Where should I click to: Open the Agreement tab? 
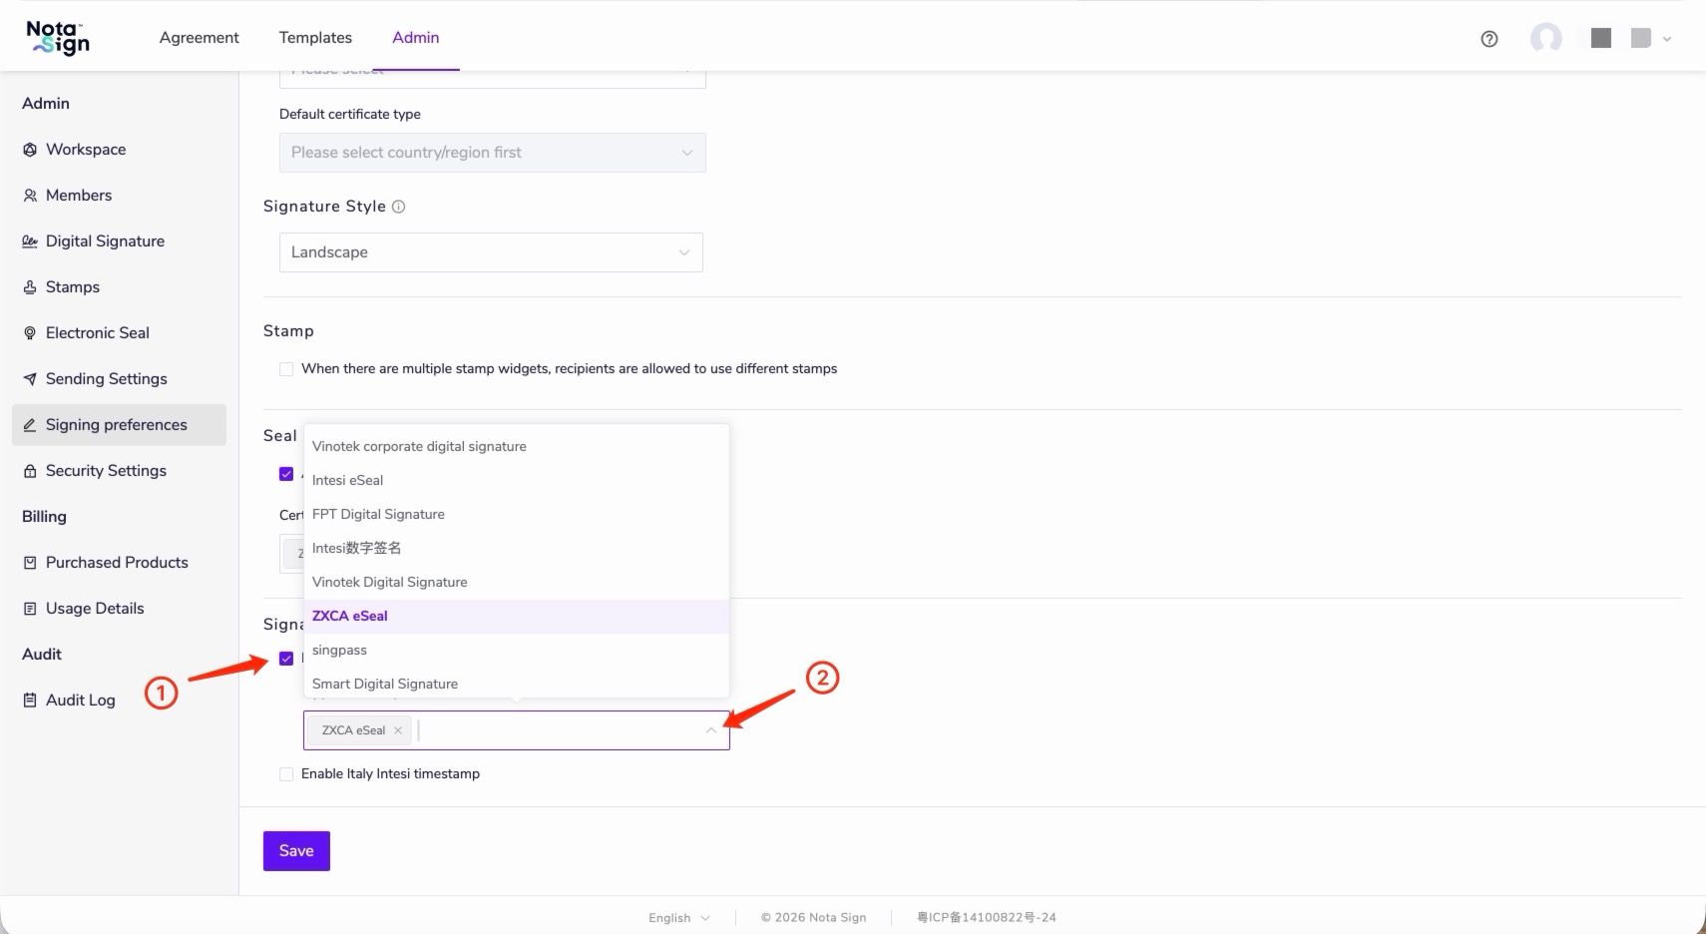tap(200, 38)
